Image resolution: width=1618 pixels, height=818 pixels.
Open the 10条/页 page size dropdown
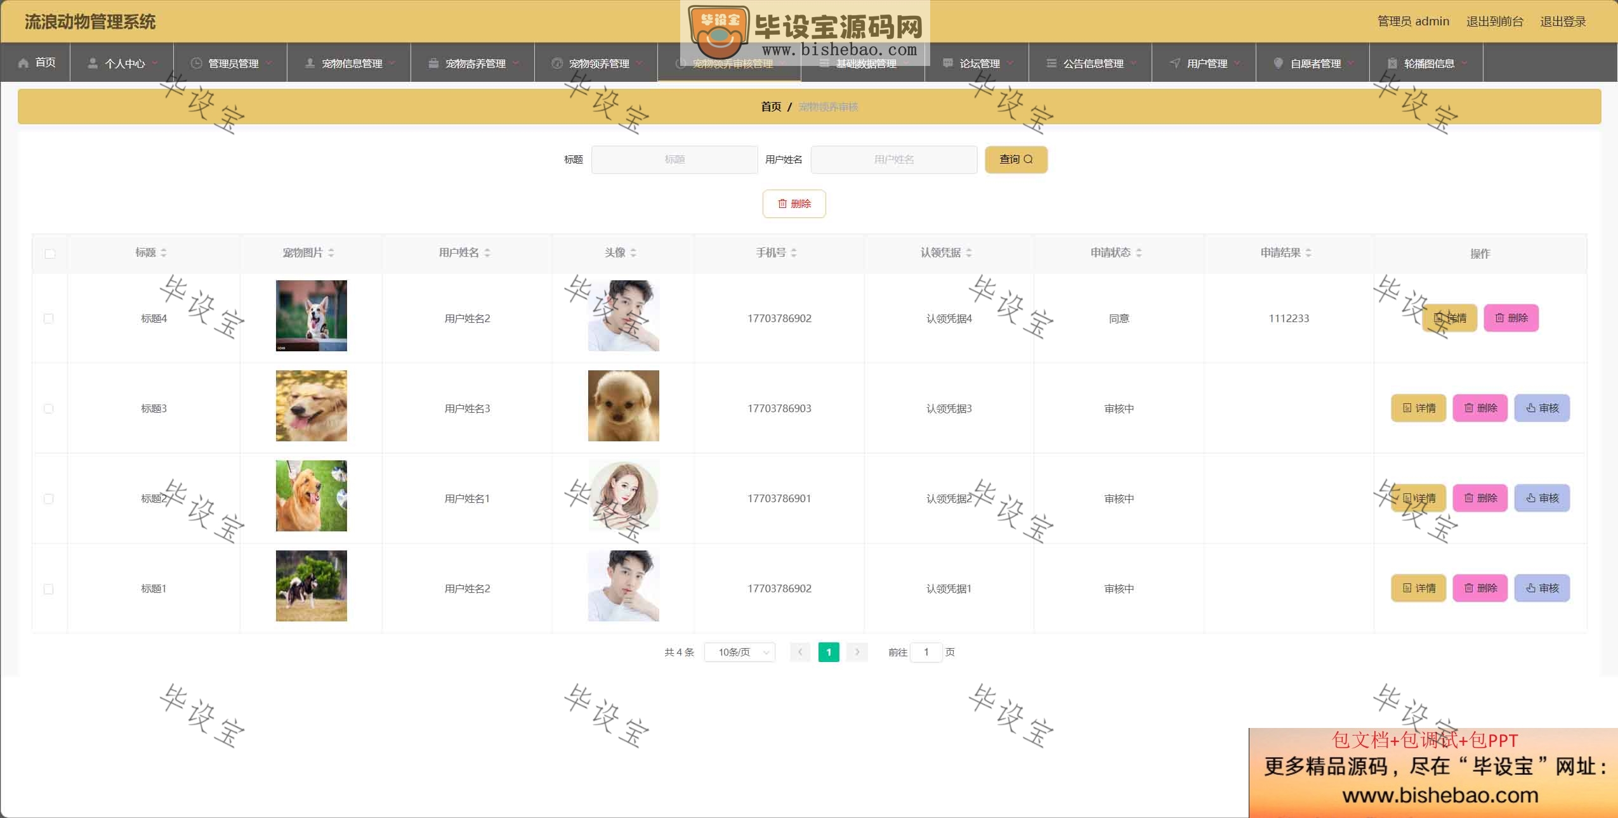pyautogui.click(x=740, y=652)
